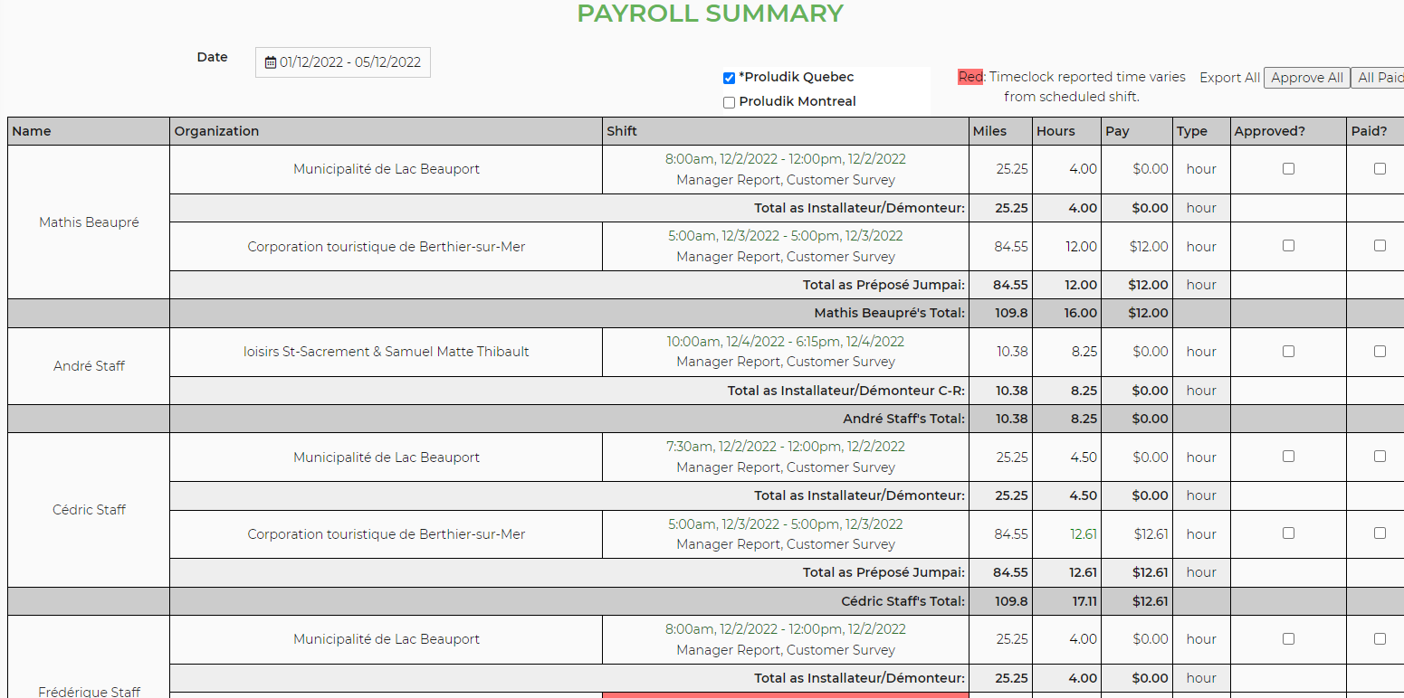Approve Cédric Staff's Lac Beauport shift
Screen dimensions: 1404x698
pos(1288,457)
